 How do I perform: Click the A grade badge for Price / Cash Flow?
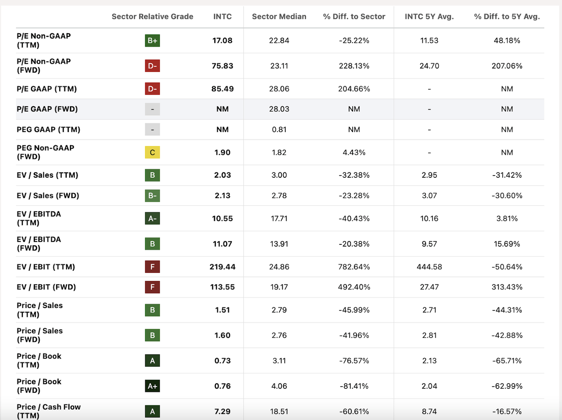(x=152, y=411)
